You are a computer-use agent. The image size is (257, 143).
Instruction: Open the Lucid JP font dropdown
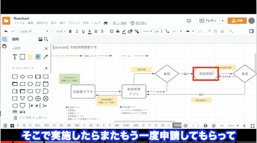[34, 31]
